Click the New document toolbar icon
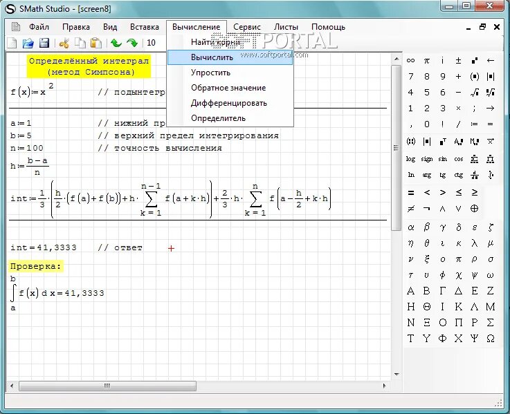 pos(12,43)
